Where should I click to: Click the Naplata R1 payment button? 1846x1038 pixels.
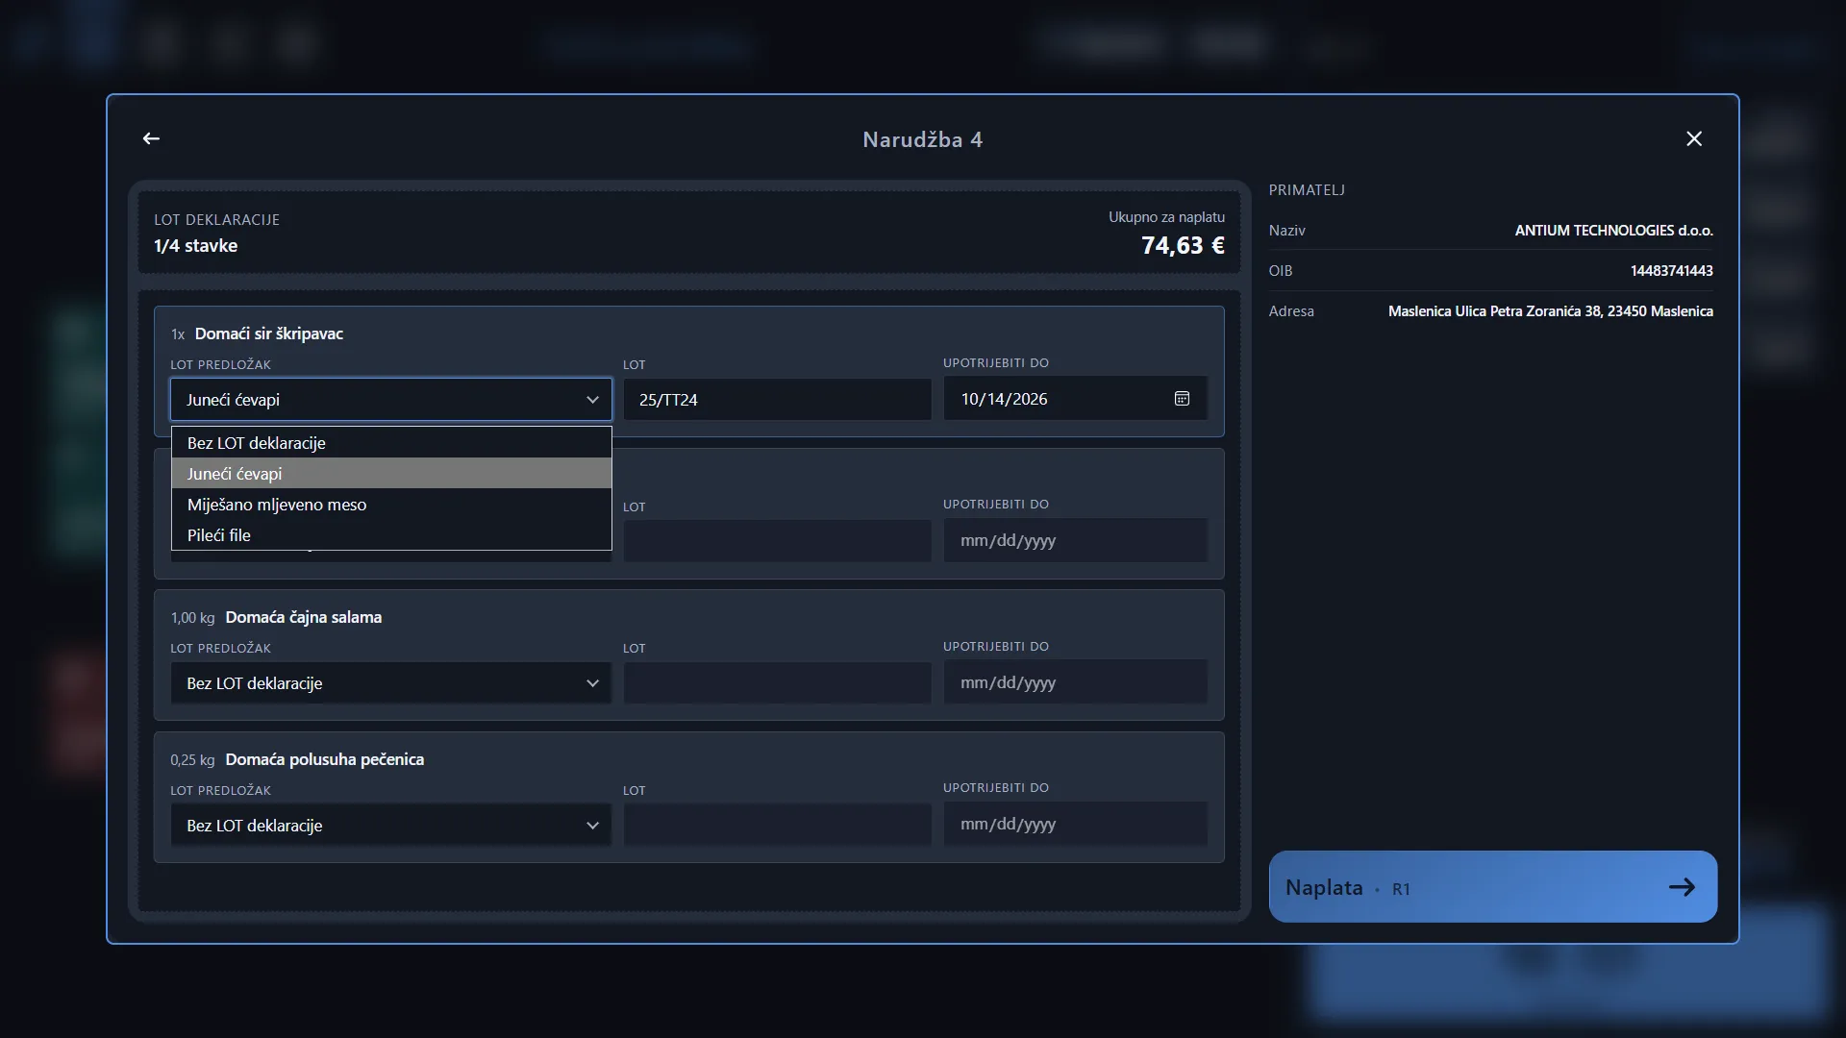[1493, 887]
